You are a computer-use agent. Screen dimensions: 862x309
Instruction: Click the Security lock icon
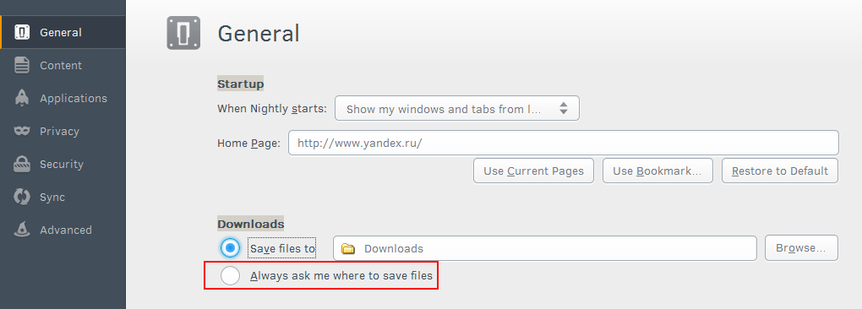tap(22, 164)
